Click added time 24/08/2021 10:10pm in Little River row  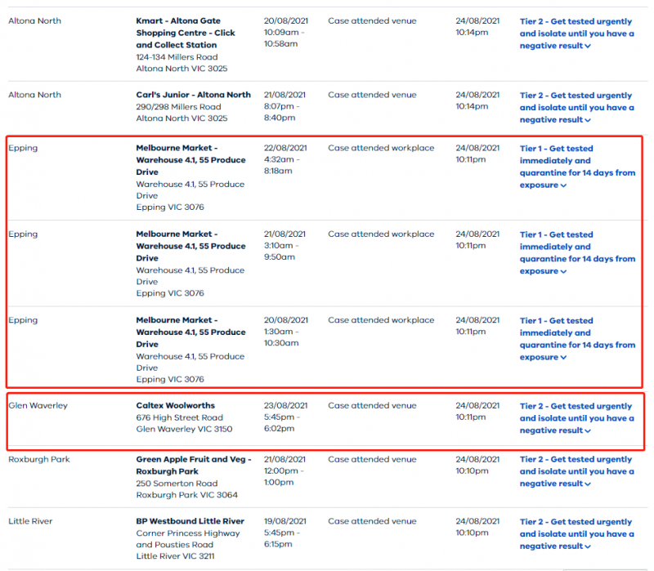click(x=477, y=527)
